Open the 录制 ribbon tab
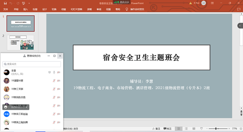 (90, 9)
